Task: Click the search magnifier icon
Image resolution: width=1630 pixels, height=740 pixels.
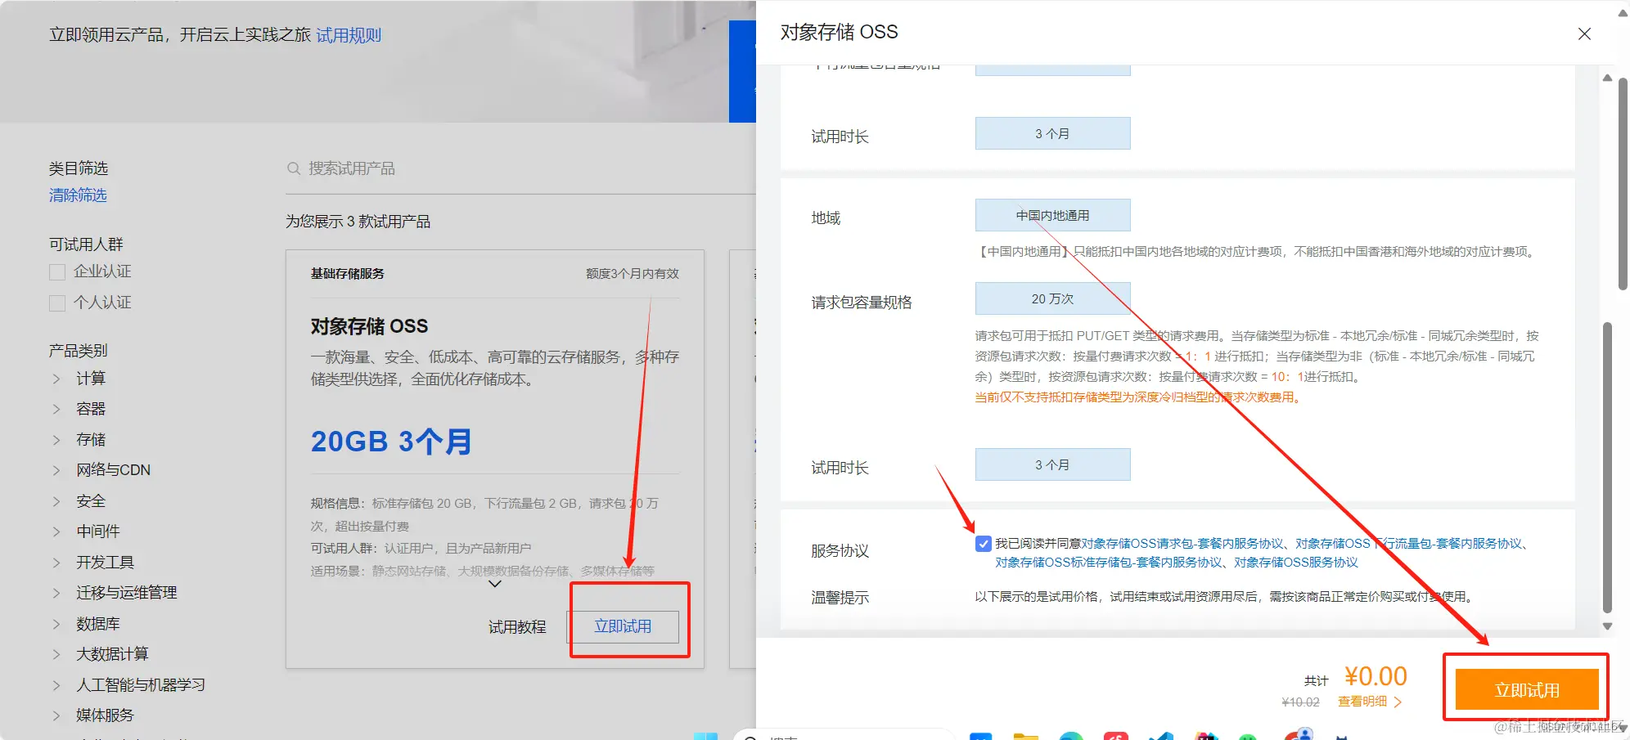Action: [x=294, y=168]
